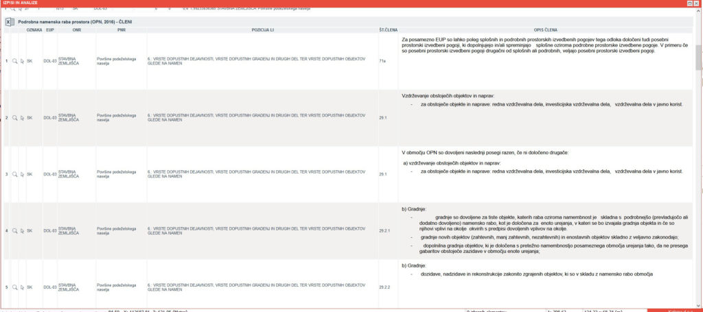Click the magnifier icon in row 1
This screenshot has height=312, width=703.
[14, 61]
